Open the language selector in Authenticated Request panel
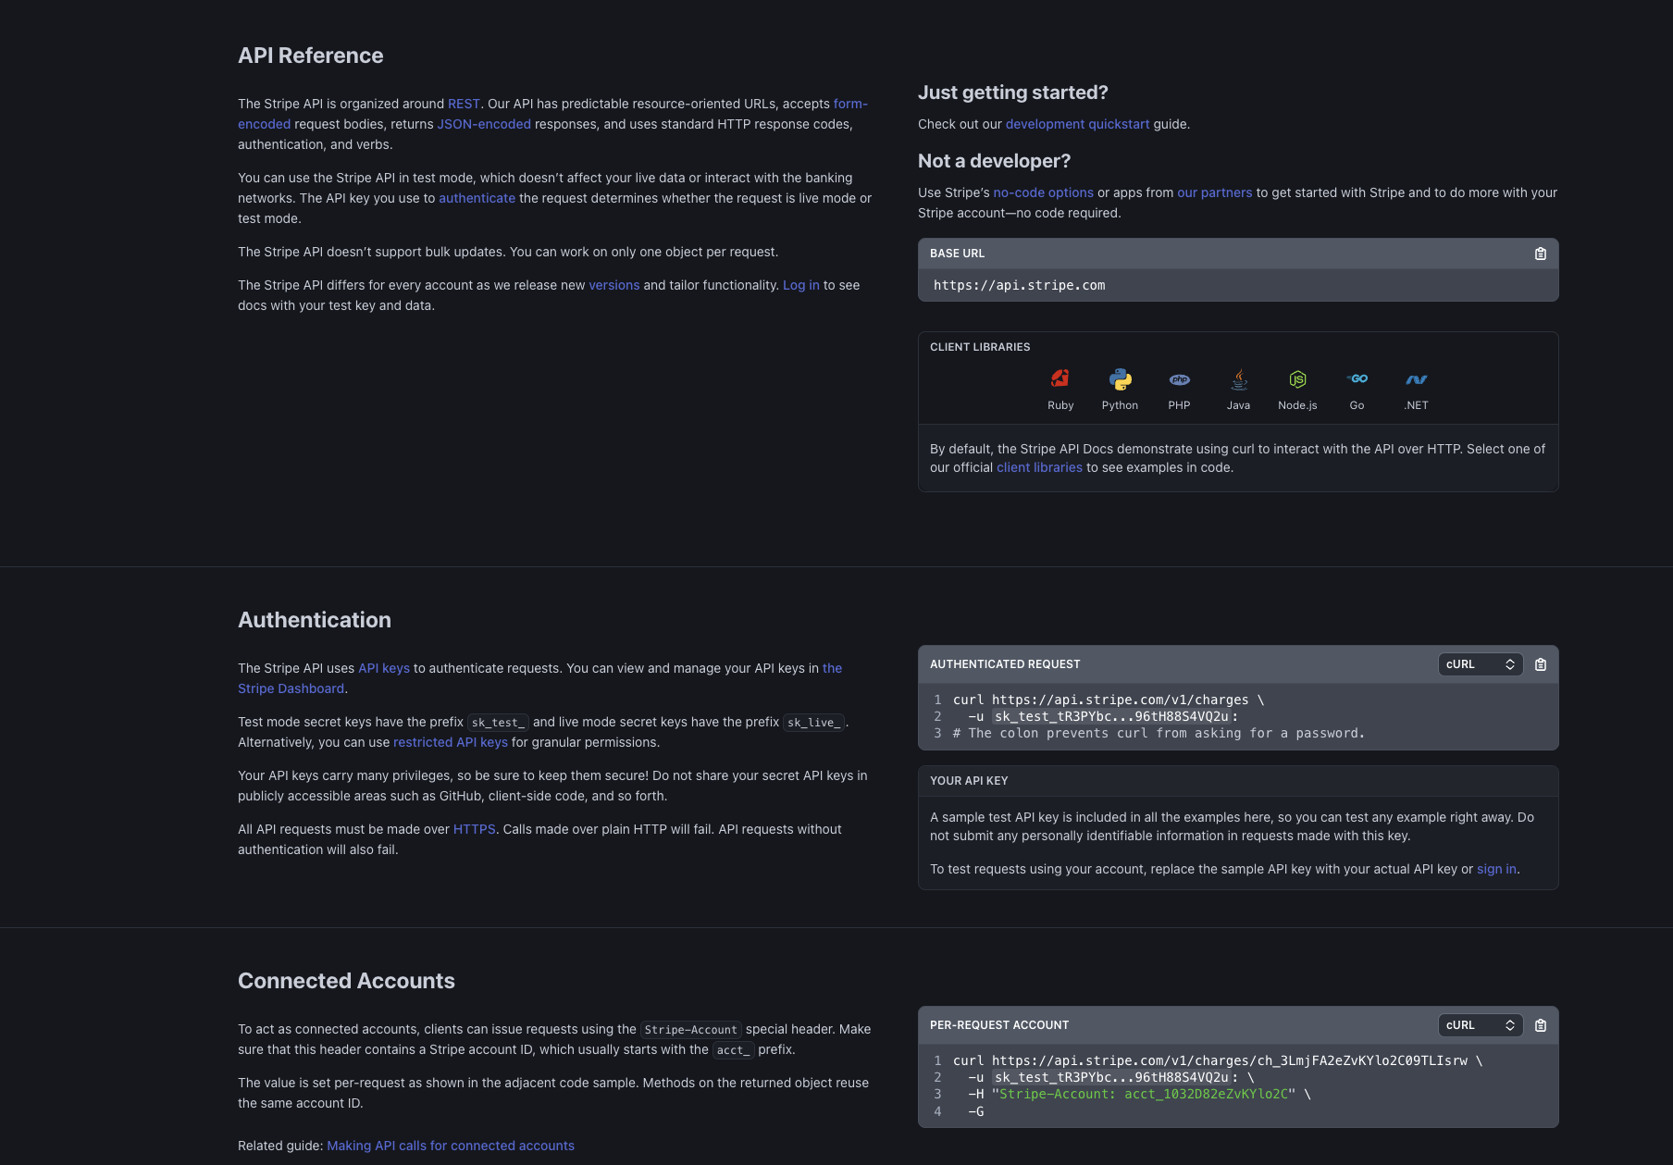The width and height of the screenshot is (1673, 1165). [1480, 663]
